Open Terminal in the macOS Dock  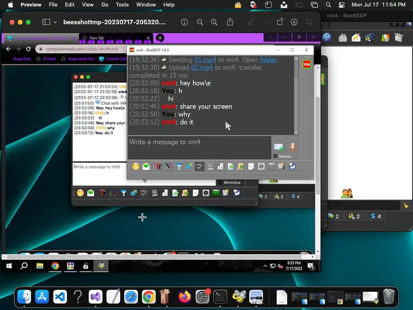(220, 297)
